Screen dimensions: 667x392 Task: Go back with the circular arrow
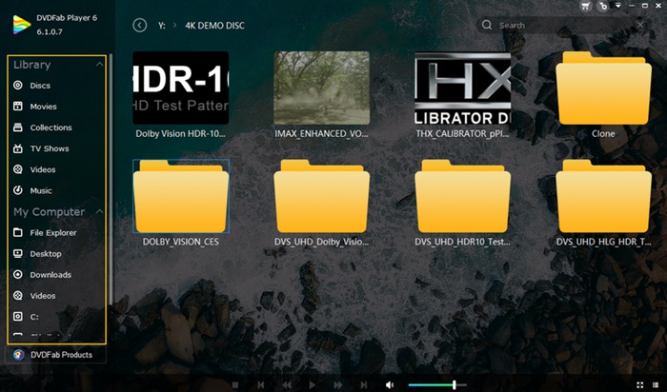pos(139,26)
